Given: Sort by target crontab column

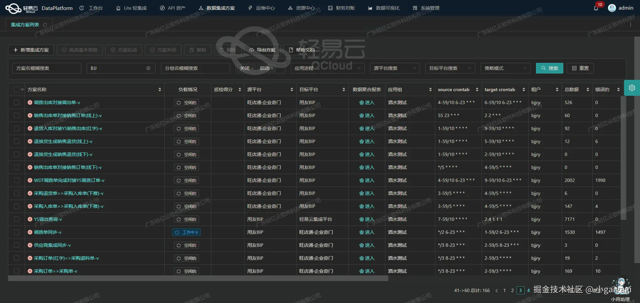Looking at the screenshot, I should [x=524, y=89].
